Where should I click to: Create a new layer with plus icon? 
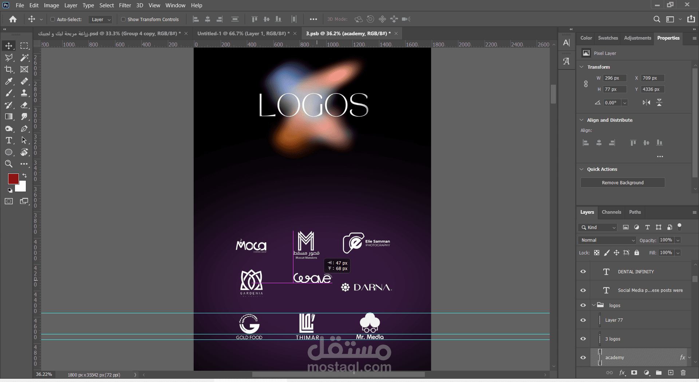coord(671,373)
